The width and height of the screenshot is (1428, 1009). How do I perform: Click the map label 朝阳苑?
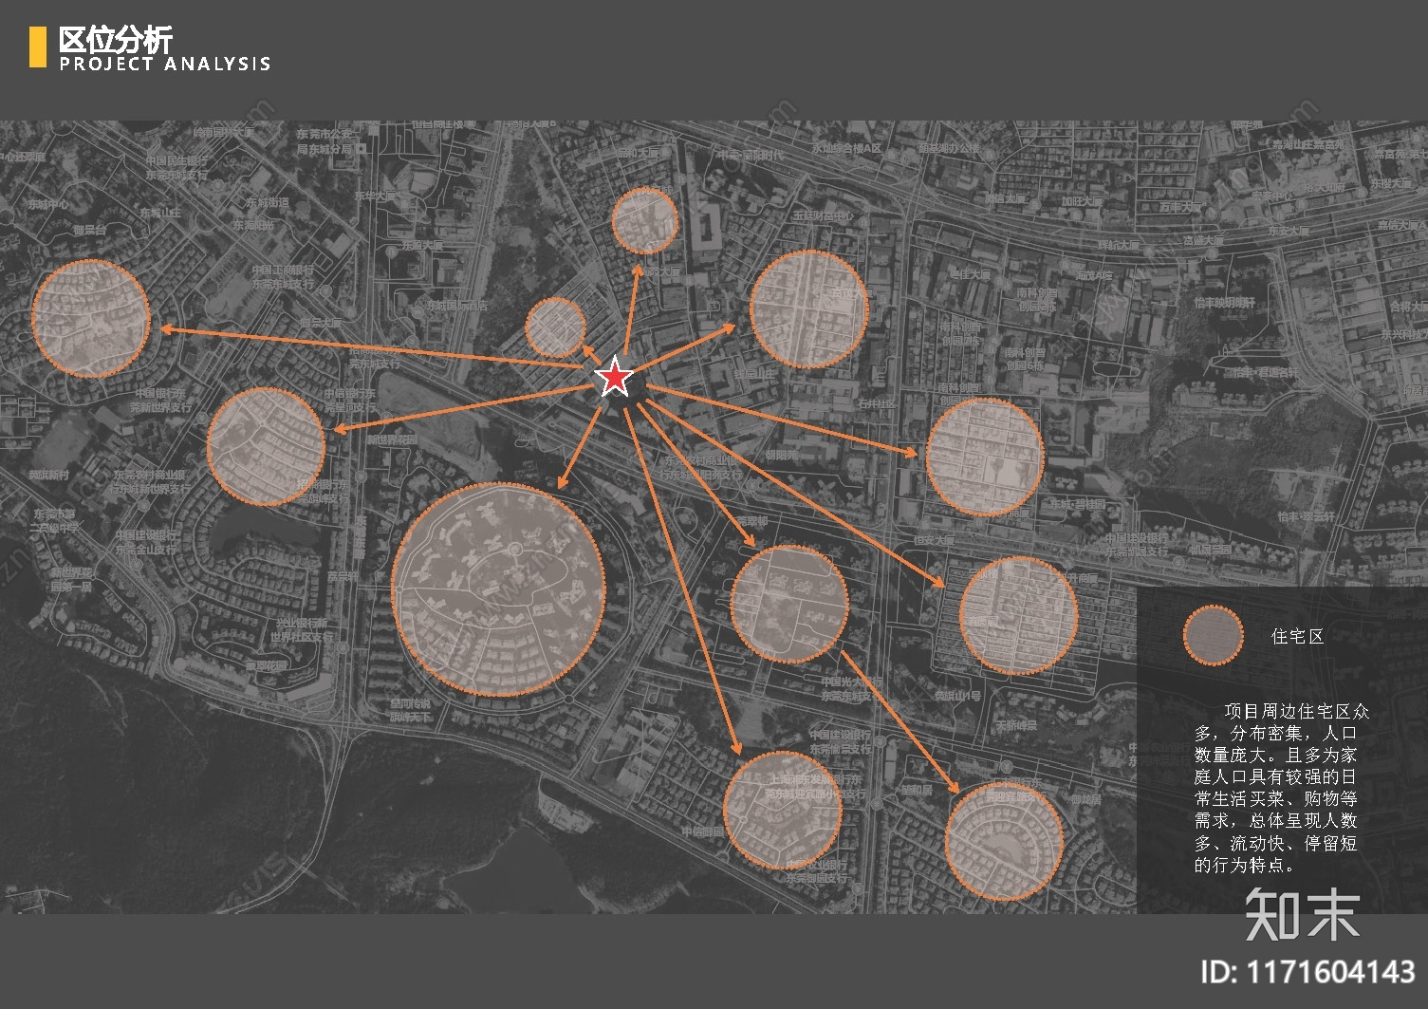point(781,455)
